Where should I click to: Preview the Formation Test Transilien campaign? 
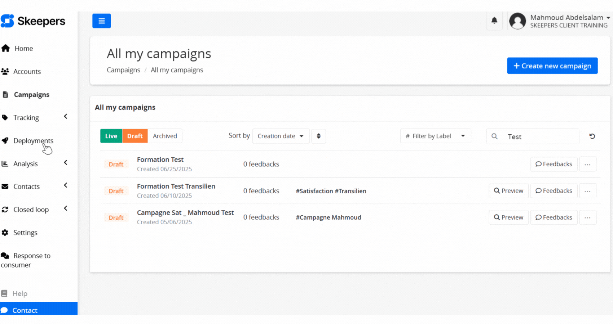(x=508, y=191)
